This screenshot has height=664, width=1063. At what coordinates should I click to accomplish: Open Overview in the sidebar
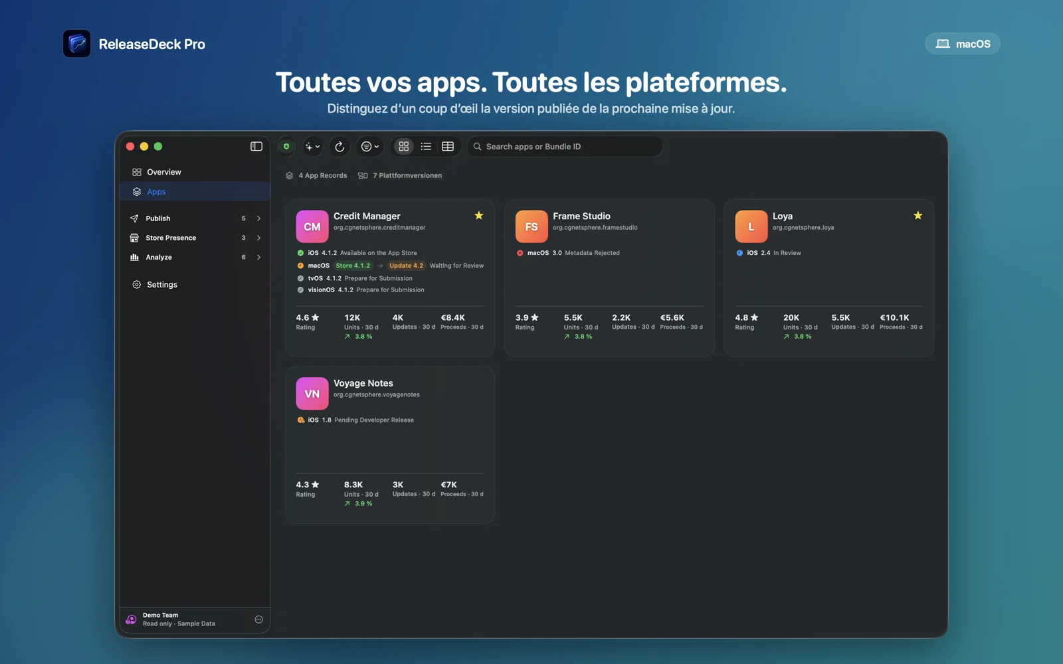click(x=195, y=172)
